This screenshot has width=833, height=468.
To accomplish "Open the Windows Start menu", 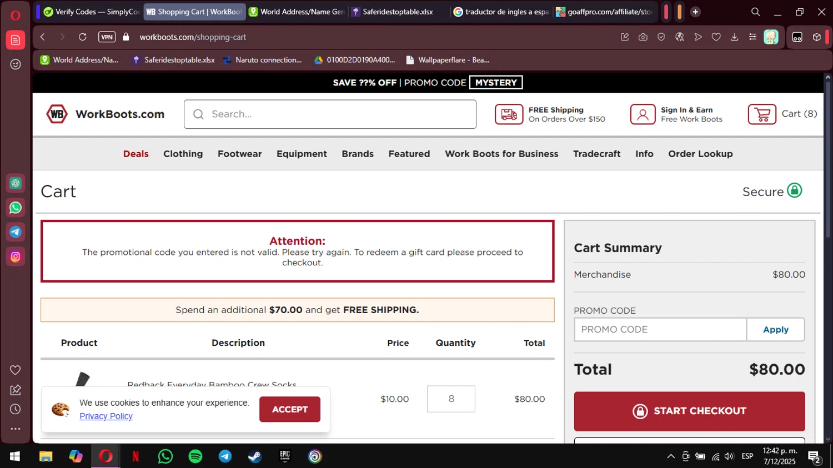I will [15, 456].
